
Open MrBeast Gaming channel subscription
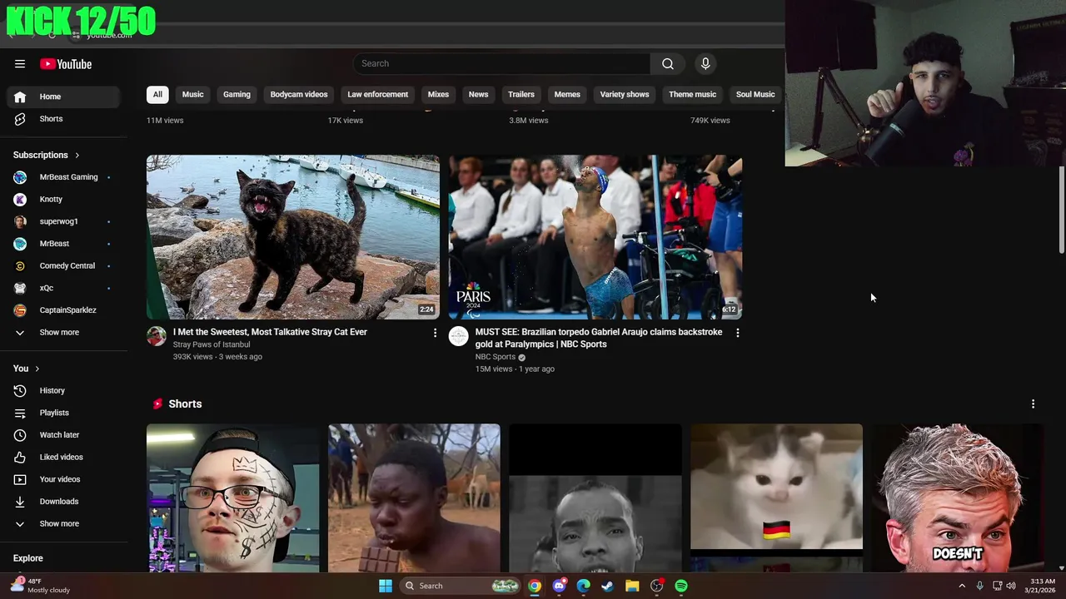(x=63, y=177)
